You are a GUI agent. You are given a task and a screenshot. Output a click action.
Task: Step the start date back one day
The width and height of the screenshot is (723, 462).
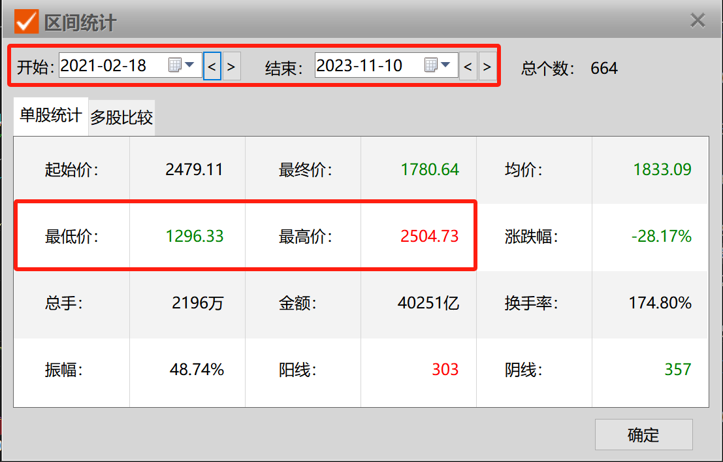tap(212, 66)
